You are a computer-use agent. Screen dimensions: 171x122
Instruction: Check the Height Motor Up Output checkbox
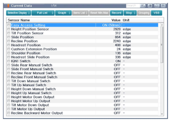(x=9, y=101)
